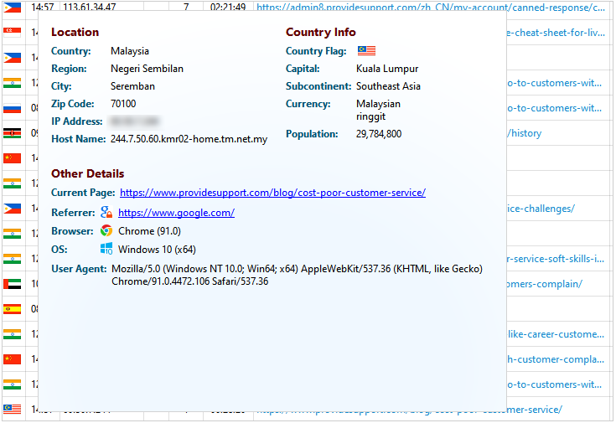Open the e-cheat-sheet-for-liv... link
The image size is (616, 423).
pos(556,33)
